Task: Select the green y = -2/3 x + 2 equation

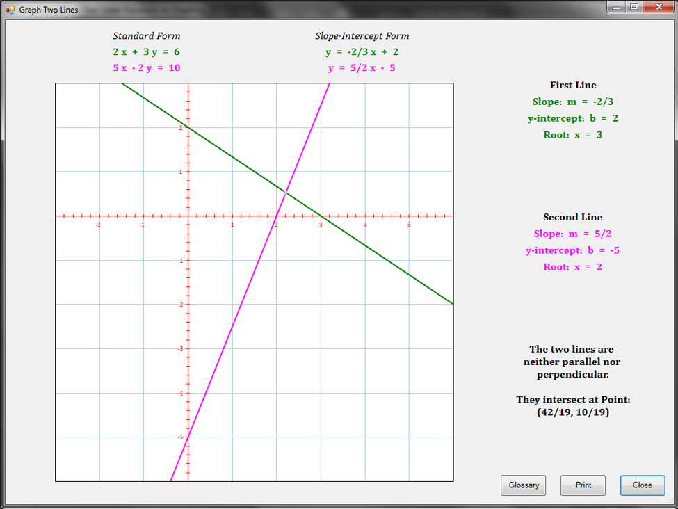Action: pyautogui.click(x=362, y=52)
